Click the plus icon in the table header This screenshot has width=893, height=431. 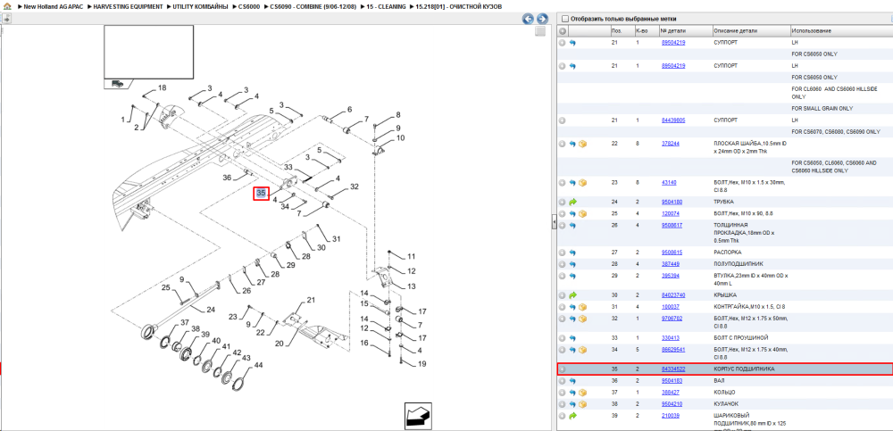pos(562,30)
